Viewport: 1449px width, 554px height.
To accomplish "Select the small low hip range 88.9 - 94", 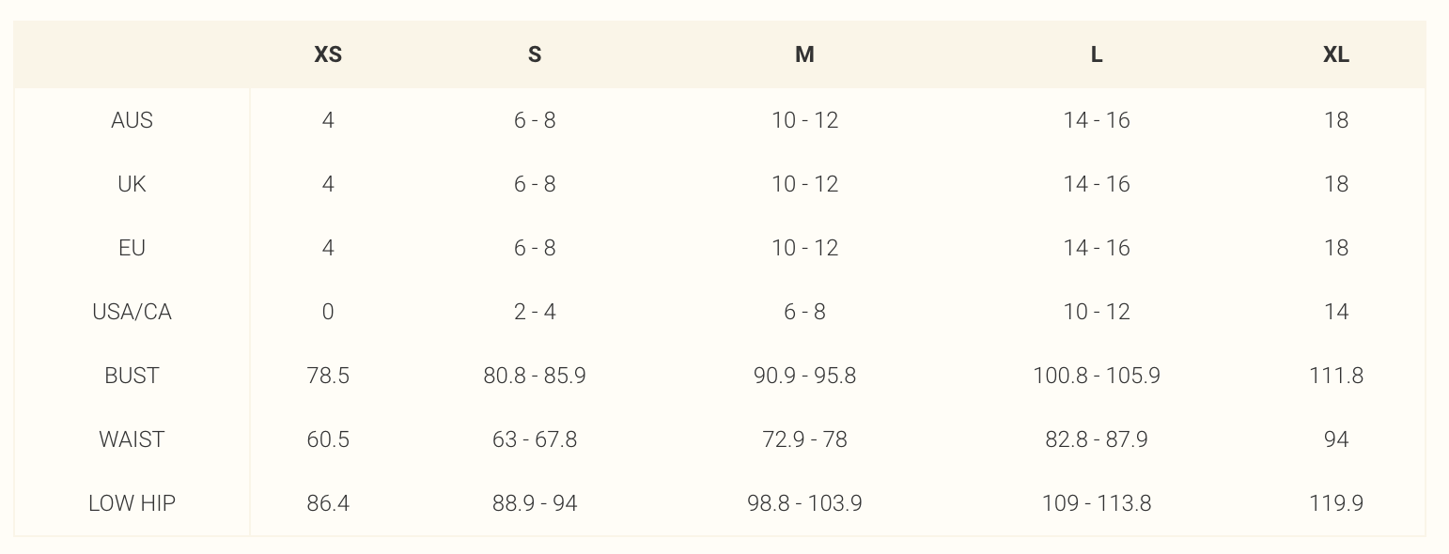I will [535, 503].
